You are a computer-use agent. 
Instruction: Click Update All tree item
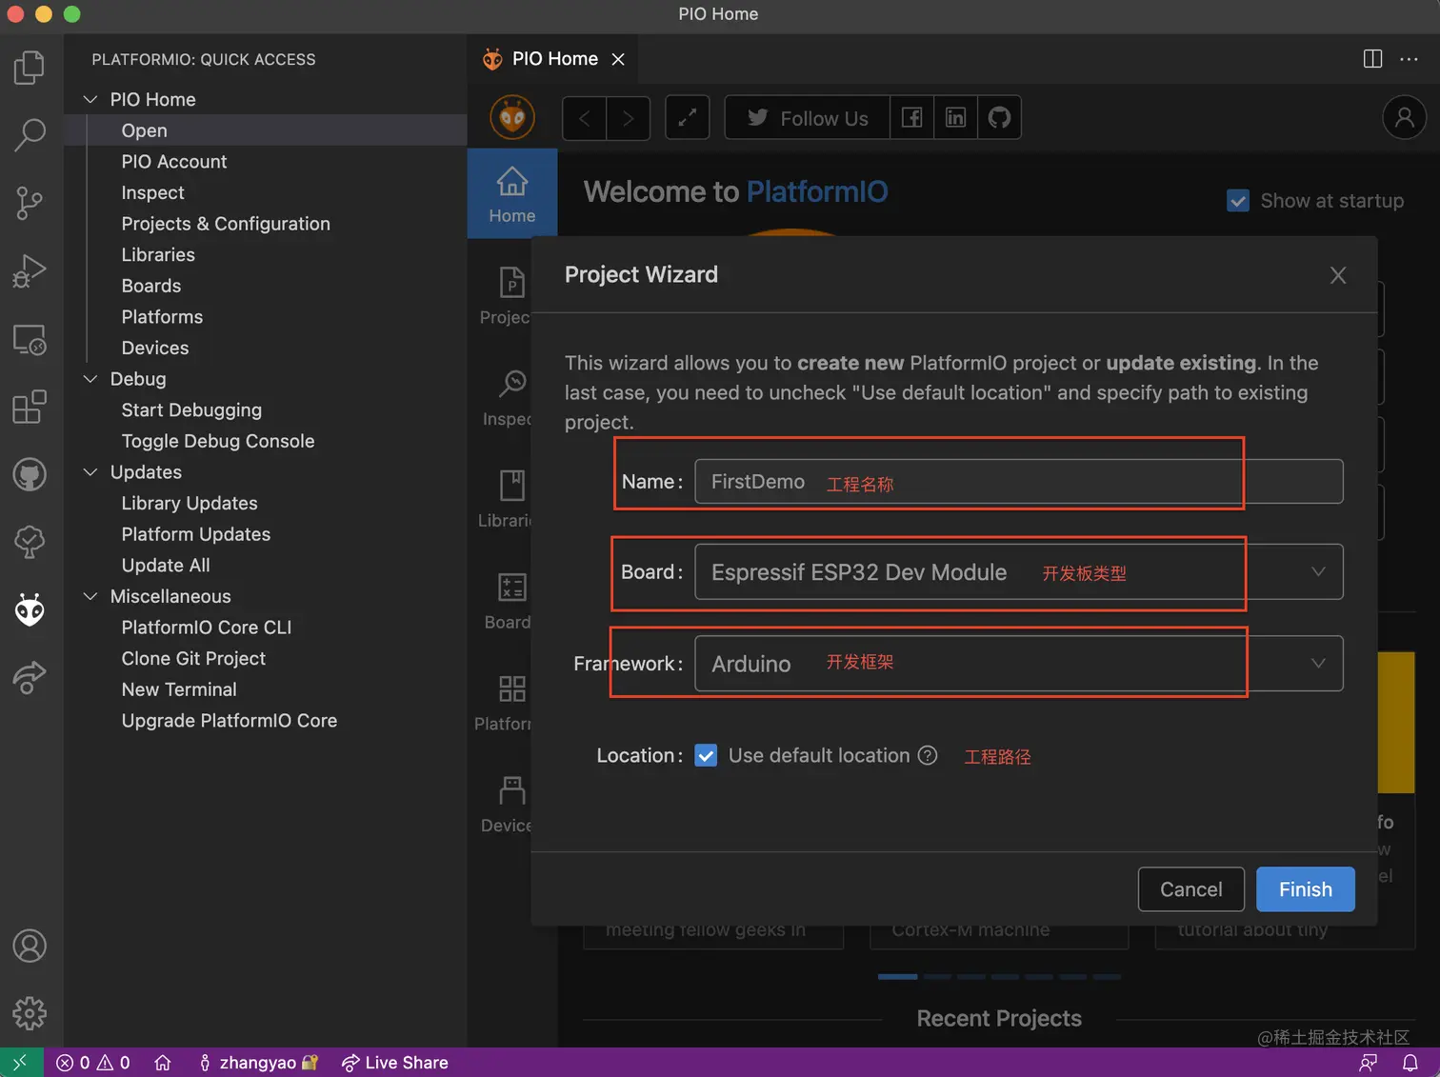[x=166, y=566]
